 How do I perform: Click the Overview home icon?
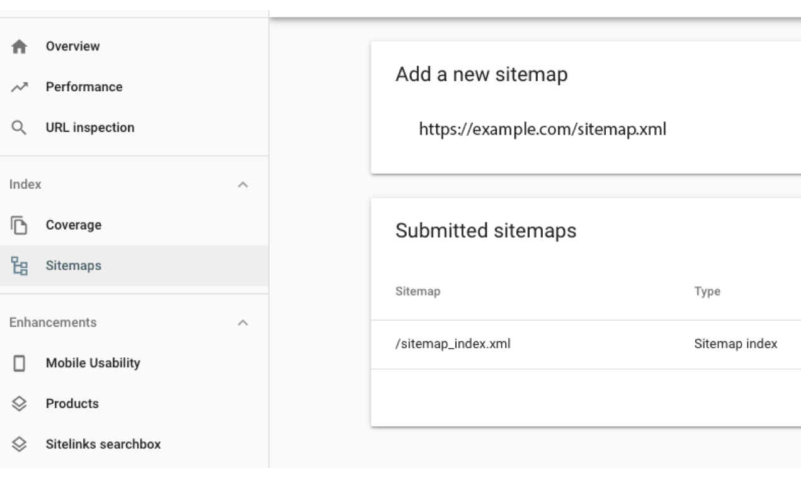(20, 47)
